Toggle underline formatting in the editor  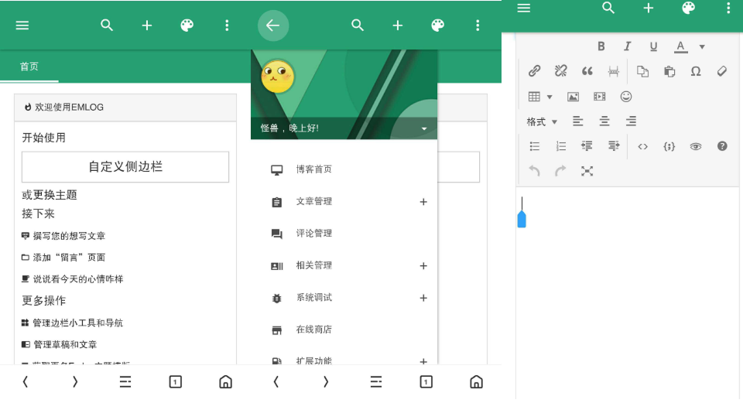(653, 46)
